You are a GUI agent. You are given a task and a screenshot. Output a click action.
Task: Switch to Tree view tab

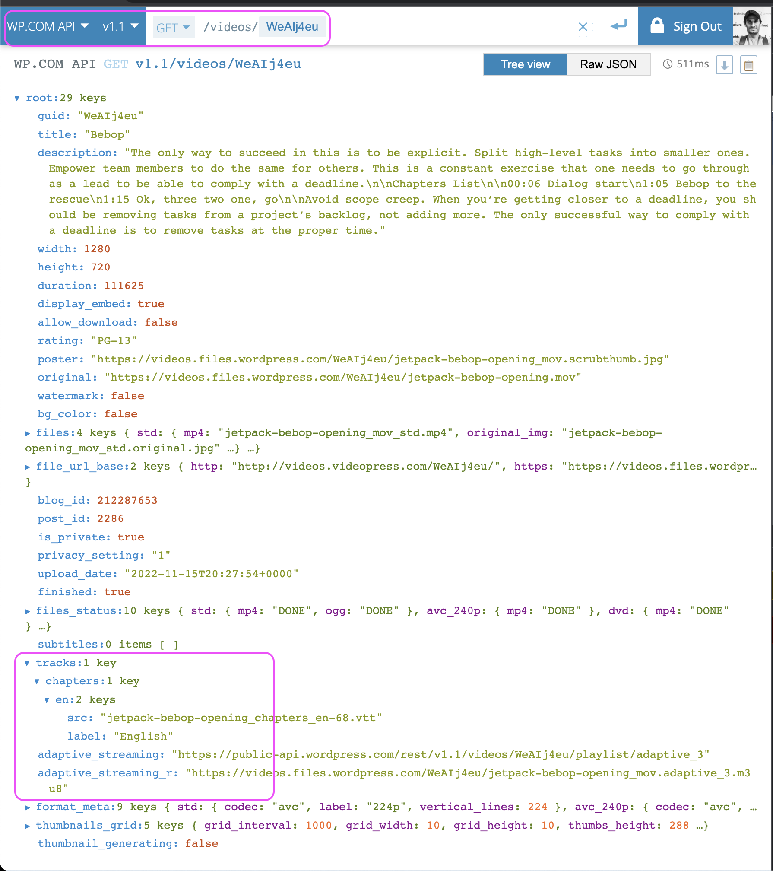525,64
